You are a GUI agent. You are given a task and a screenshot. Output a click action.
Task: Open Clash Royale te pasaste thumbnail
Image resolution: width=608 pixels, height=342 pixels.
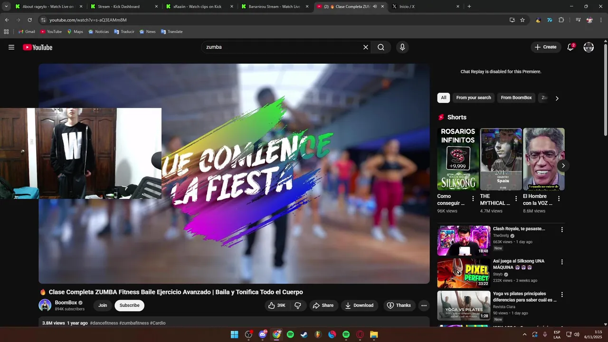(464, 240)
